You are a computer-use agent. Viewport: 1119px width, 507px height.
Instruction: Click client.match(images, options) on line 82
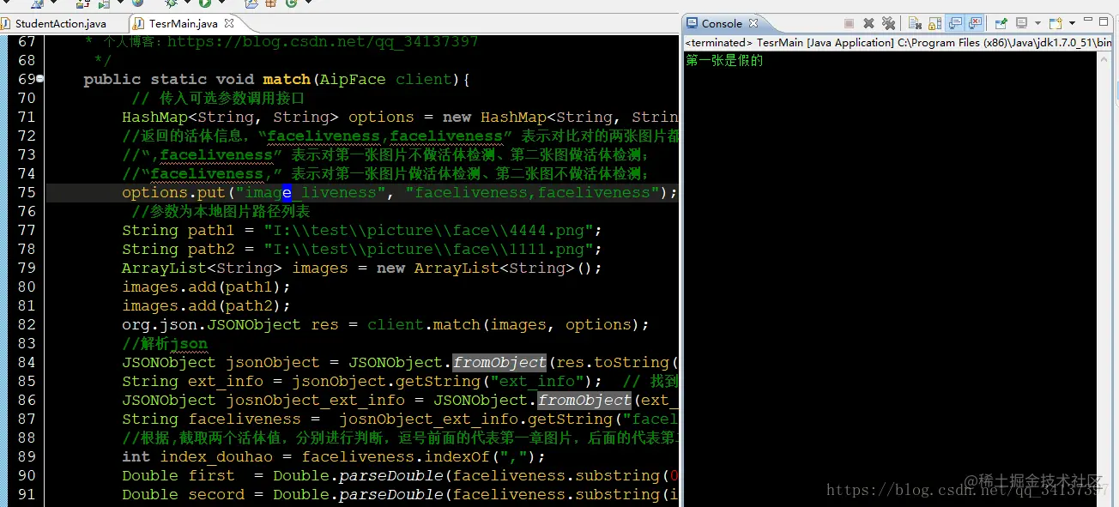coord(508,324)
